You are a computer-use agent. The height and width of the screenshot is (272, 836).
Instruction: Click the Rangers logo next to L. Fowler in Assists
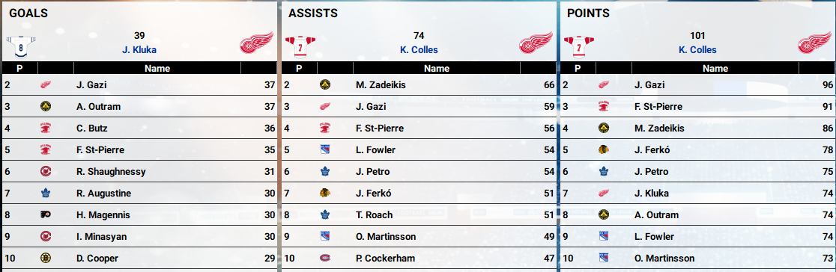click(324, 150)
